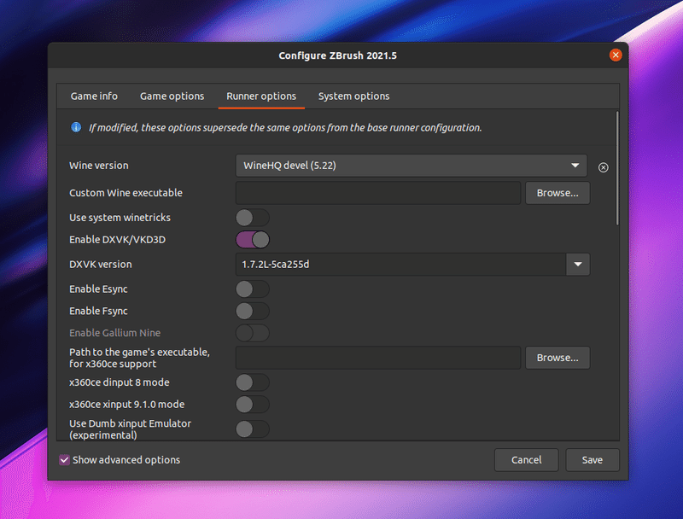This screenshot has height=519, width=683.
Task: Click the DXVK version label
Action: (100, 265)
